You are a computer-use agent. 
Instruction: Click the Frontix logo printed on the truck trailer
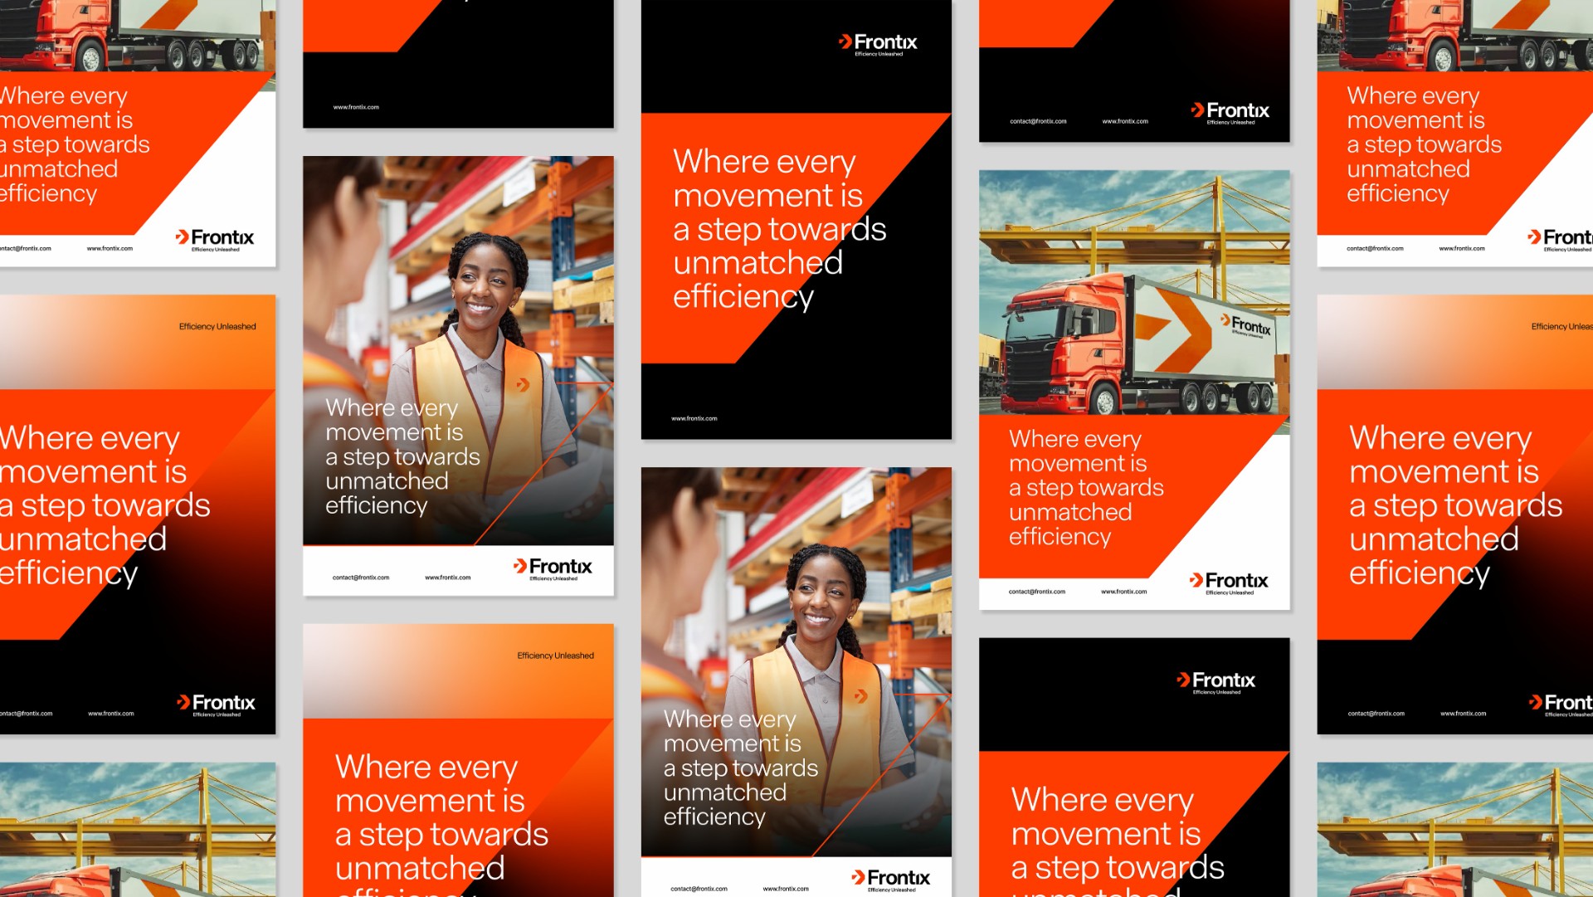tap(1246, 325)
